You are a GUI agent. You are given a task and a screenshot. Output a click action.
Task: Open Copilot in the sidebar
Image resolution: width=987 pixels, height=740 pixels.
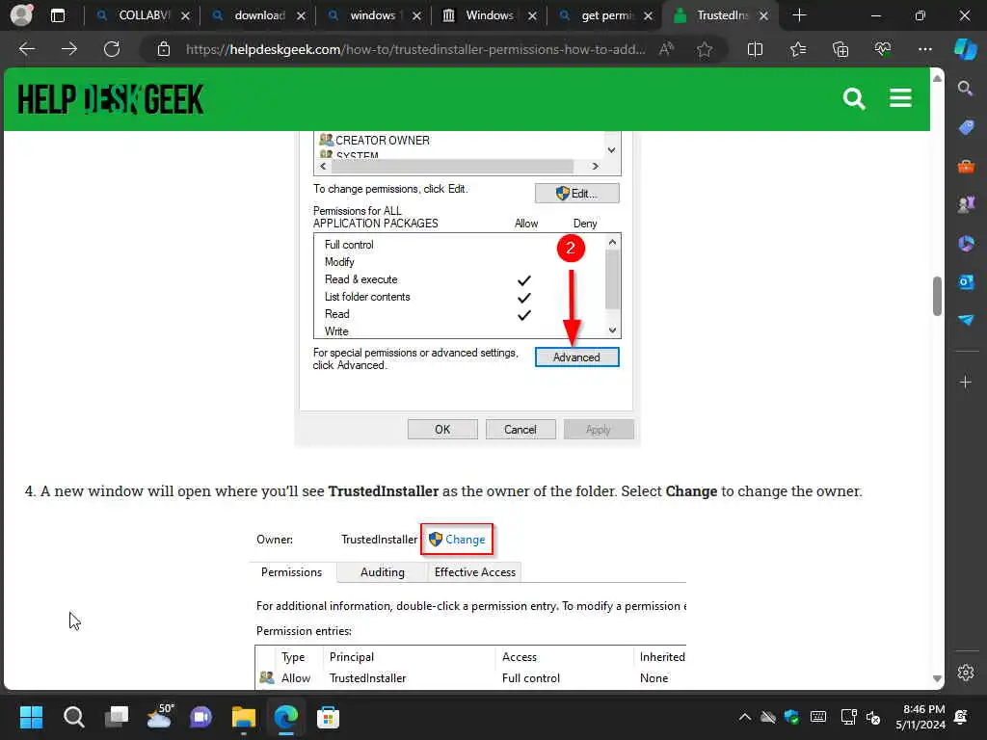(x=966, y=49)
